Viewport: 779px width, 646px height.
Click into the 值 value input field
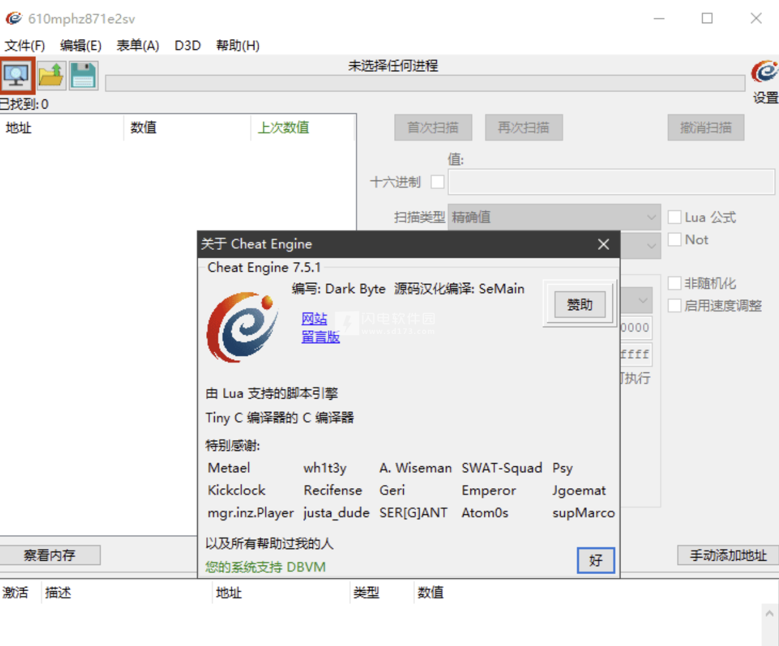tap(611, 182)
